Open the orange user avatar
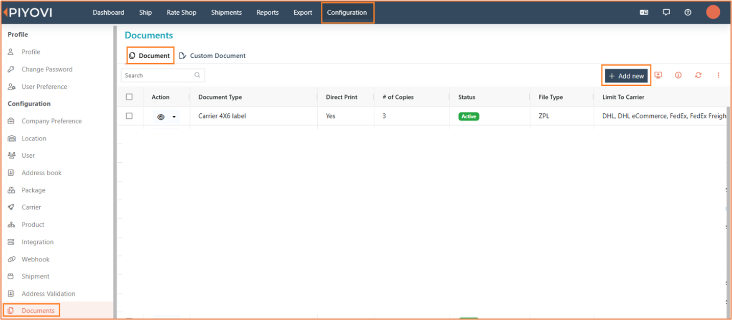Viewport: 732px width, 320px height. tap(713, 12)
